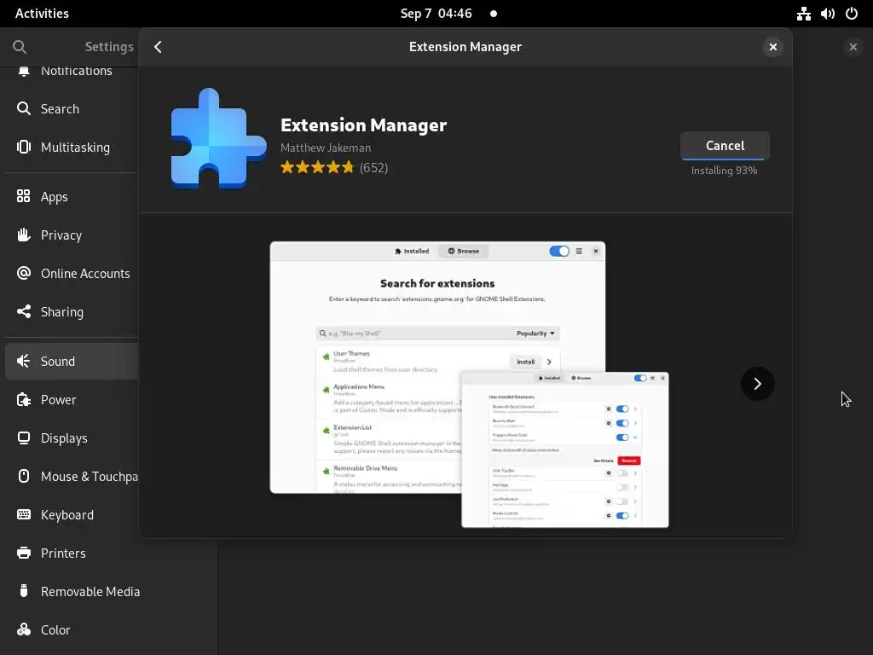The height and width of the screenshot is (655, 873).
Task: Click the volume icon in top bar
Action: point(827,14)
